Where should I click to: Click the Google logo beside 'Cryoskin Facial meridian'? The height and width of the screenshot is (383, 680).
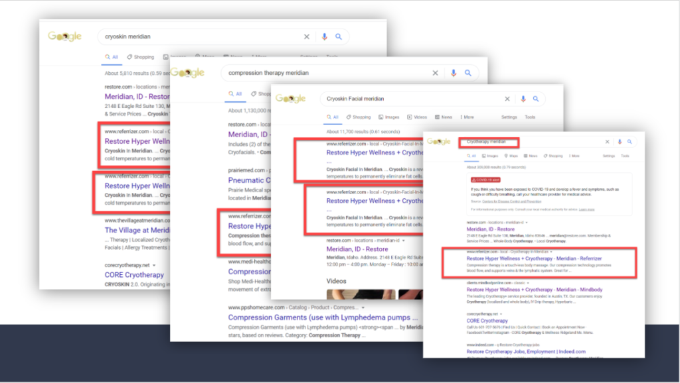click(x=290, y=99)
